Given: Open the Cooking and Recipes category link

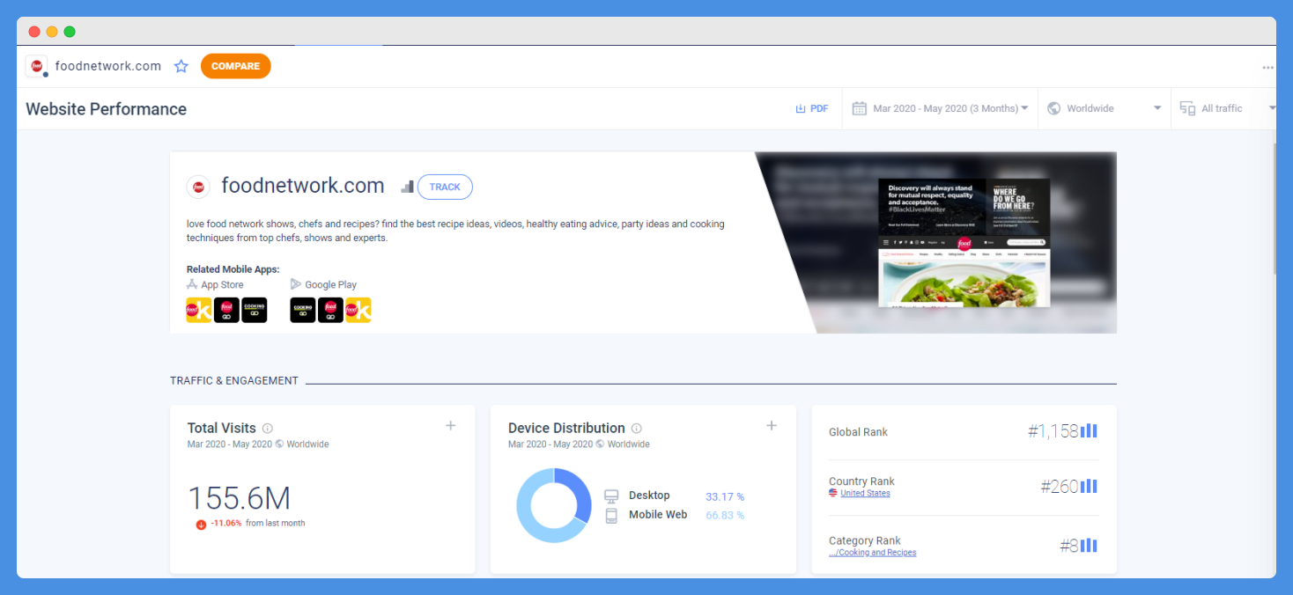Looking at the screenshot, I should [872, 553].
